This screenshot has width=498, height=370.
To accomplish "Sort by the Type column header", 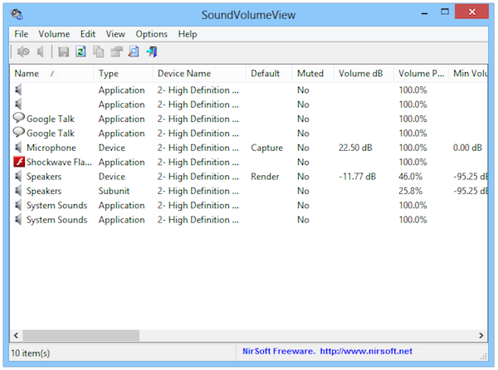I will [123, 74].
